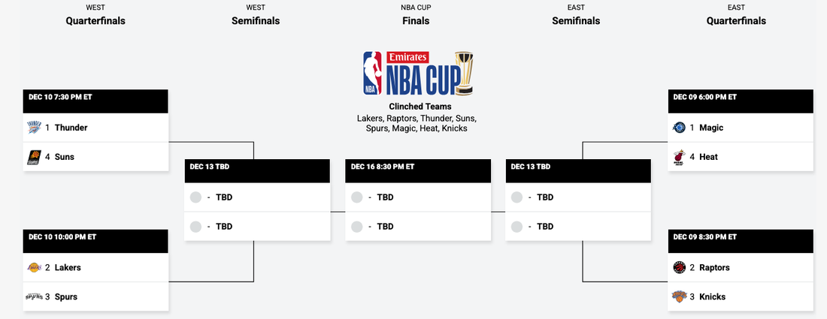Screen dimensions: 827x319
Task: Click the Spurs team logo
Action: (35, 296)
